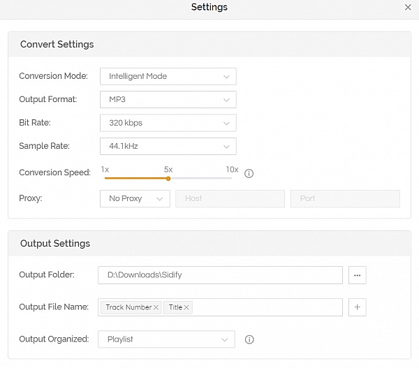Browse for output folder with ellipsis button
Image resolution: width=419 pixels, height=368 pixels.
pyautogui.click(x=357, y=275)
